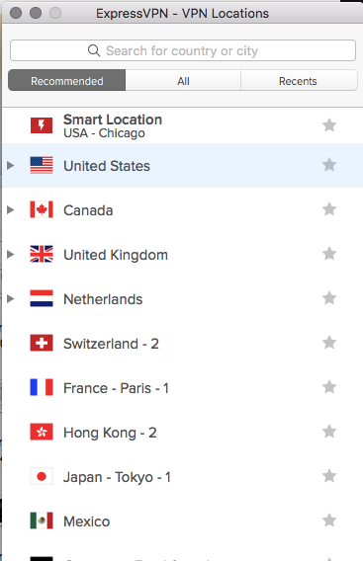
Task: Click the Smart Location lightning bolt icon
Action: (42, 125)
